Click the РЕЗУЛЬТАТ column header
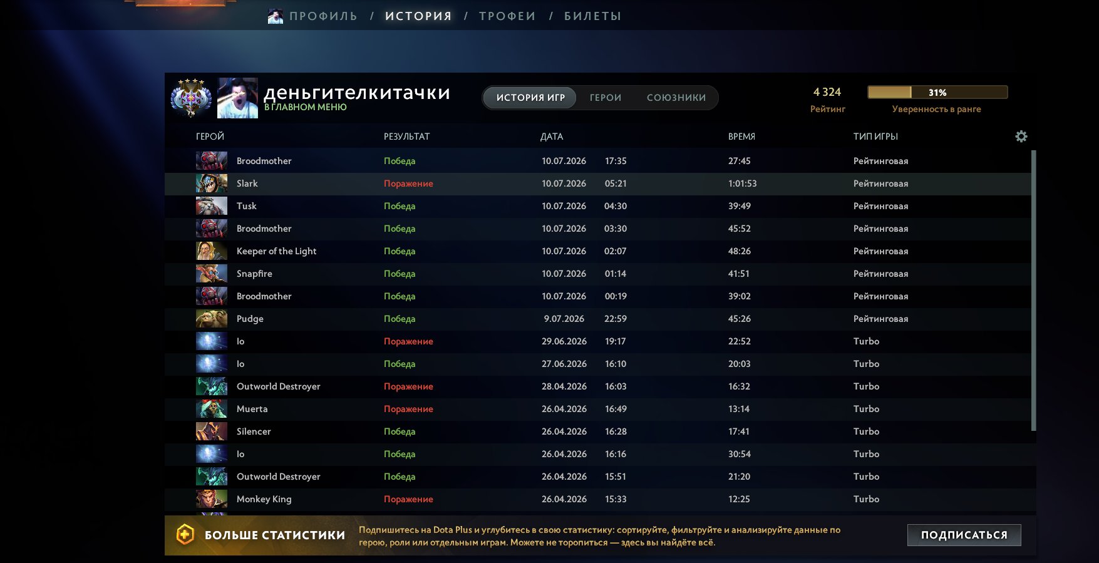Screen dimensions: 1099x563 click(406, 137)
